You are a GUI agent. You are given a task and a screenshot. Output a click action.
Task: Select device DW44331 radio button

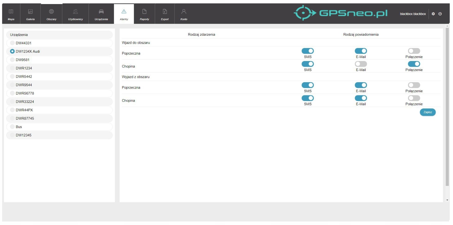tap(12, 43)
